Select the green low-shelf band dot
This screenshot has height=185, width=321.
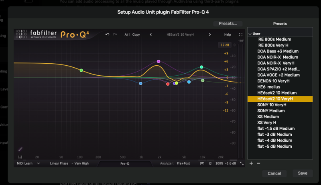(81, 70)
